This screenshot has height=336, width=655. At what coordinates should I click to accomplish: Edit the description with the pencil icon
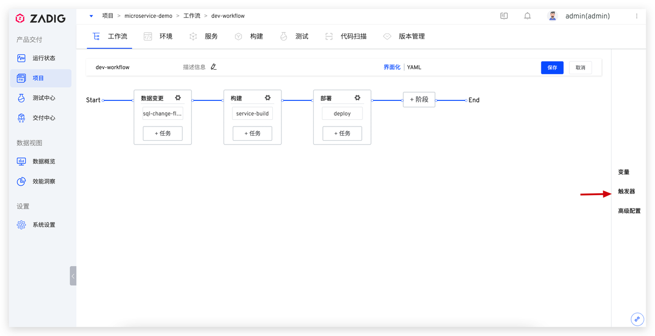tap(214, 67)
